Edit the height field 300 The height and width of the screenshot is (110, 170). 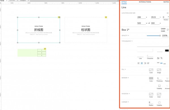click(155, 23)
